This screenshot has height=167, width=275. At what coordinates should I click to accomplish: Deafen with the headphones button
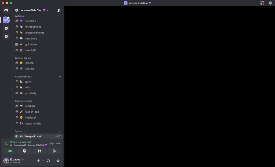click(48, 161)
